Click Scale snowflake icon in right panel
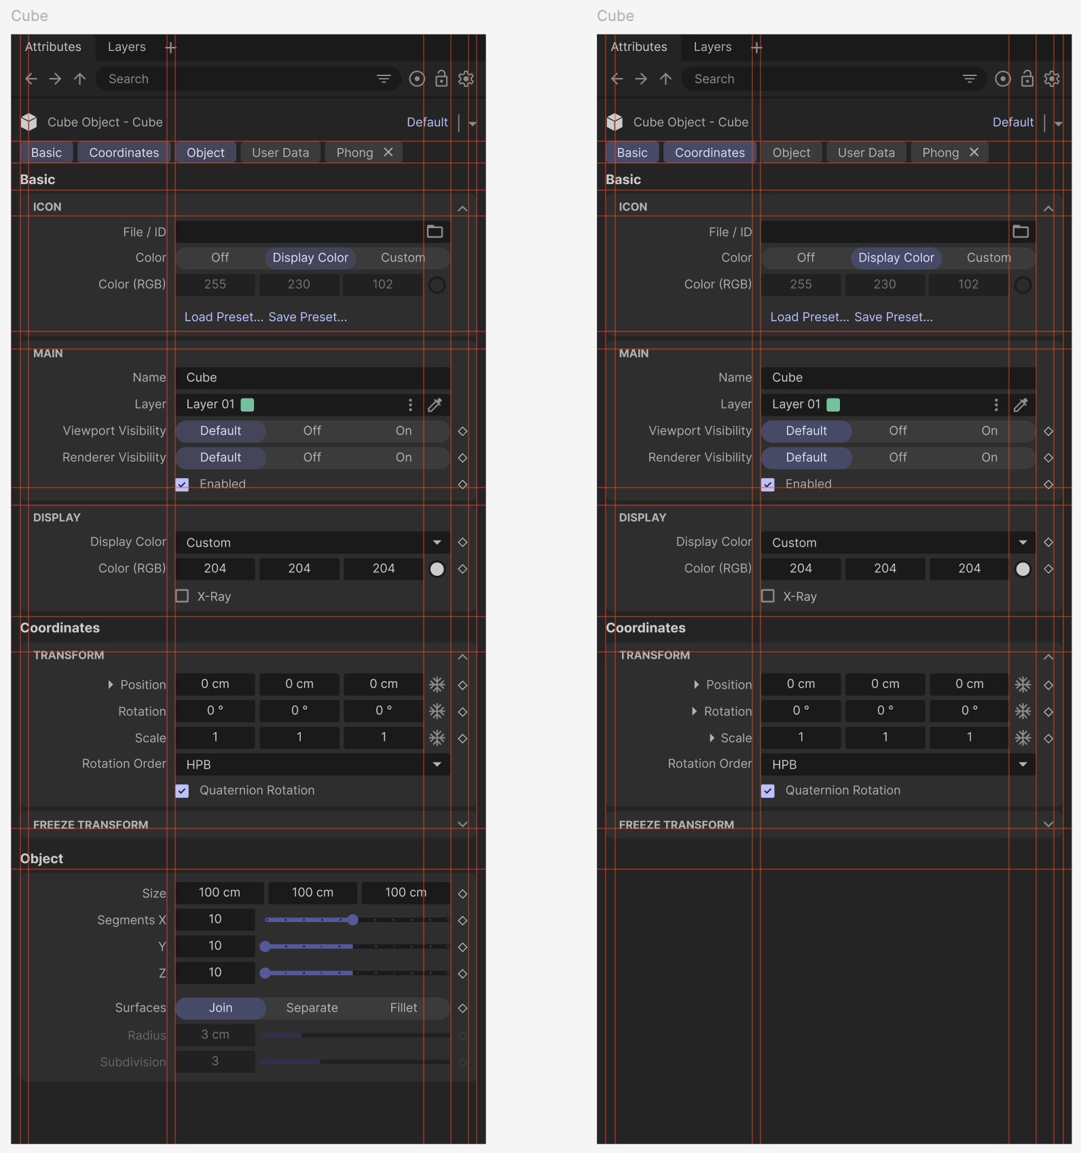The height and width of the screenshot is (1153, 1081). tap(1023, 737)
